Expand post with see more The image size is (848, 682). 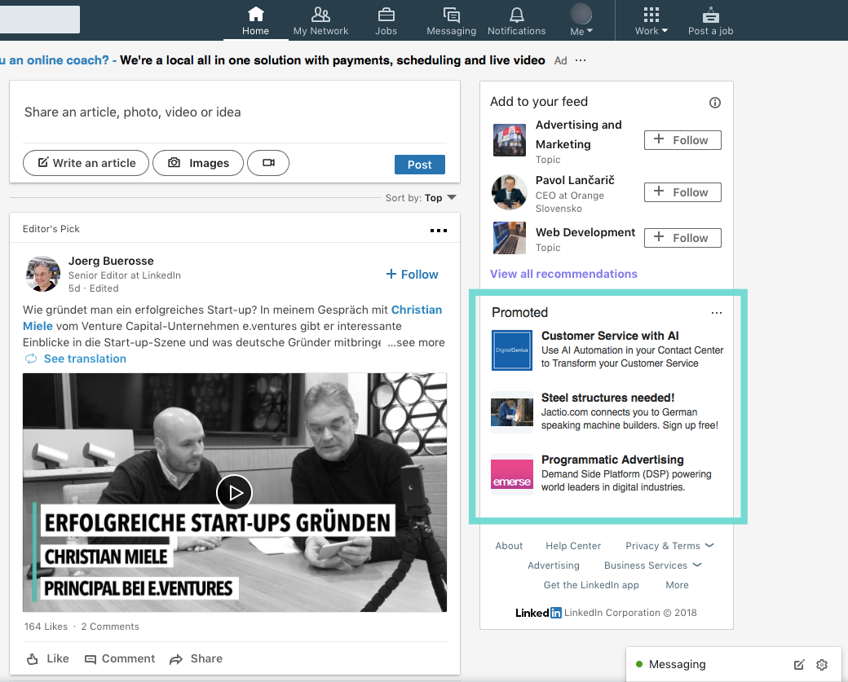click(x=416, y=342)
